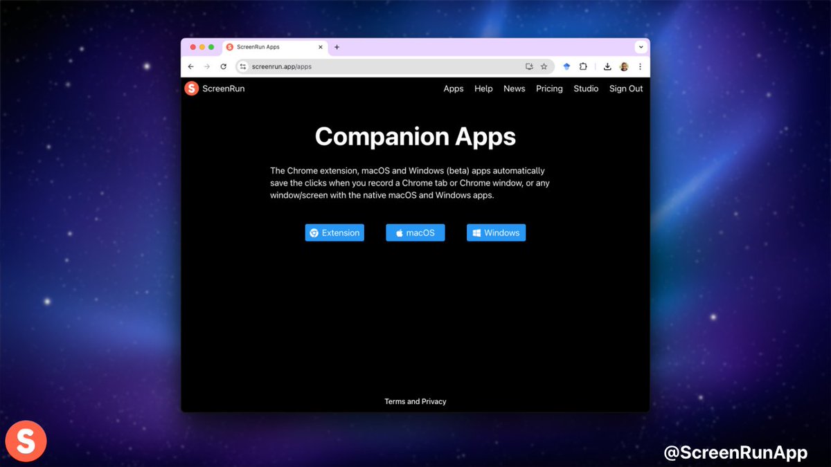Click the Chrome profile avatar

click(x=624, y=66)
